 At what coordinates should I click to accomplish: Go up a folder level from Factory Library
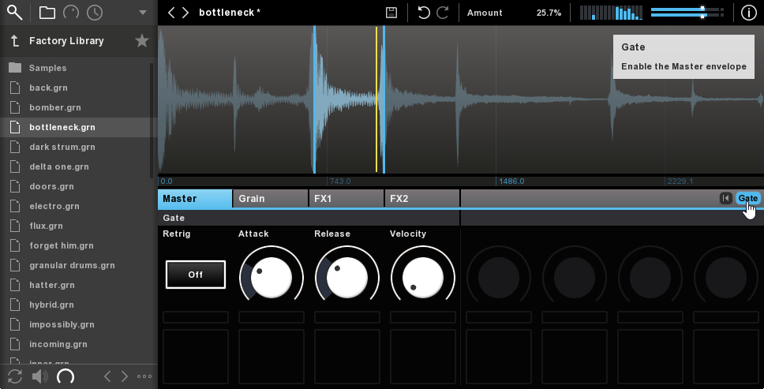click(x=15, y=41)
